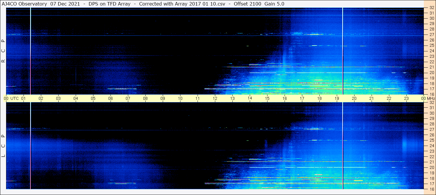436x195 pixels.
Task: Select hour 20 on the time axis
Action: (x=354, y=98)
